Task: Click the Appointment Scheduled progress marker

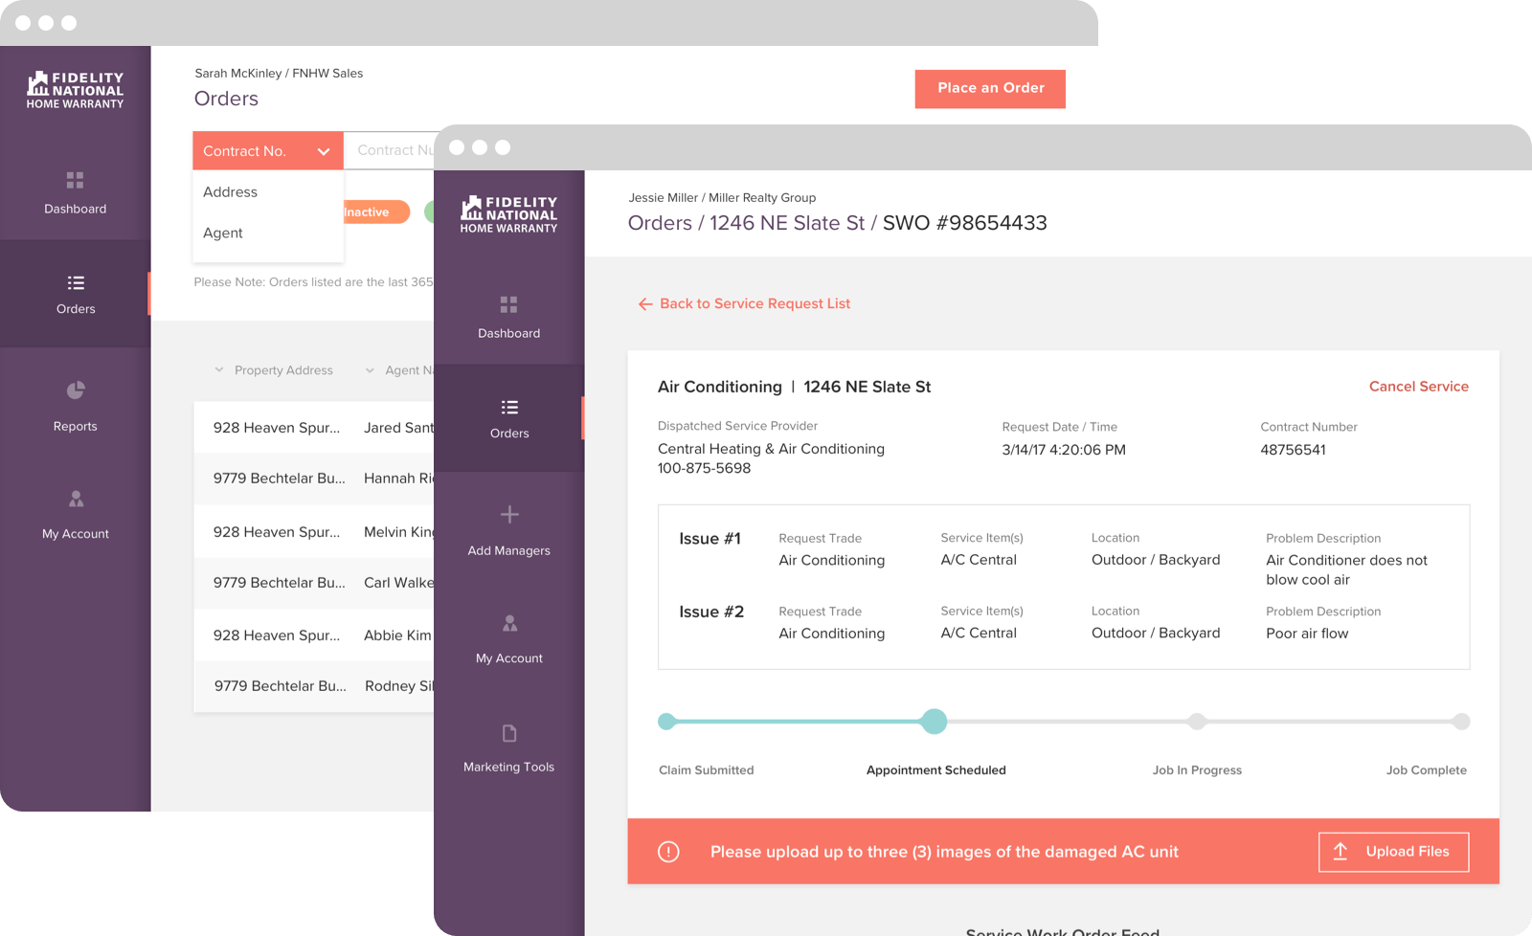Action: [934, 722]
